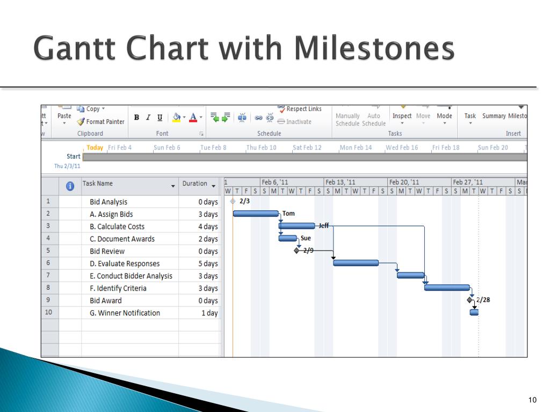This screenshot has width=550, height=412.
Task: Click the Feb 13, '11 week header
Action: tap(356, 182)
